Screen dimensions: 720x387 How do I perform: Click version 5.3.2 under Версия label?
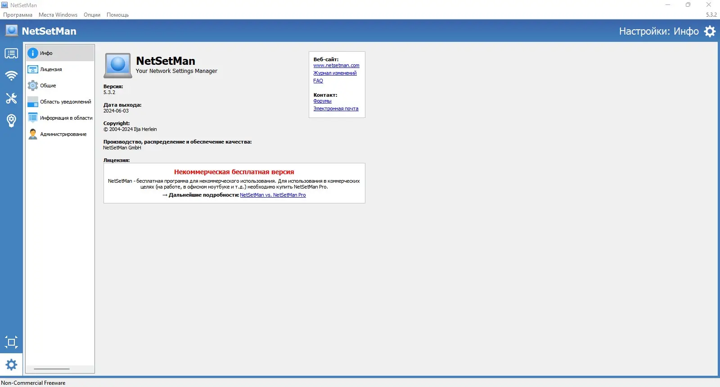(109, 92)
